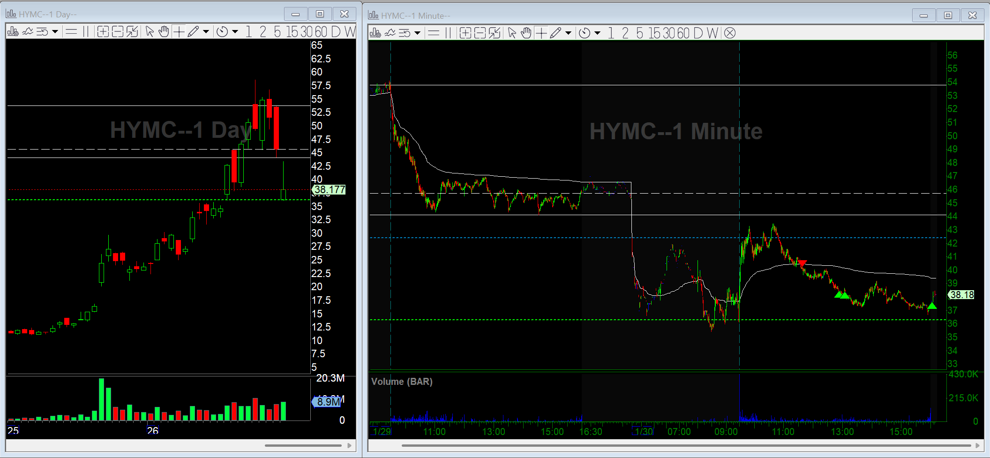
Task: Expand the undo-list dropdown in the Minute window
Action: [x=417, y=33]
